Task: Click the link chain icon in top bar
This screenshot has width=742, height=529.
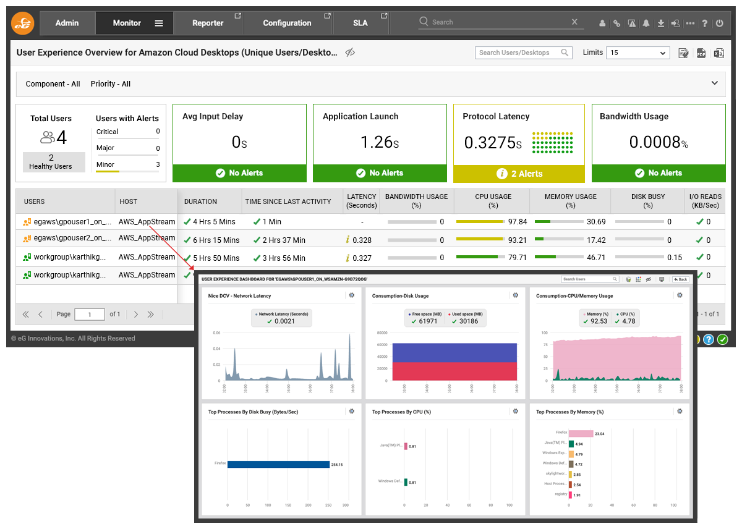Action: (x=616, y=23)
